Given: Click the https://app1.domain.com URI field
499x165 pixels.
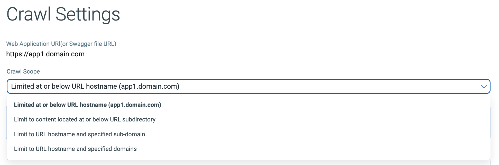Looking at the screenshot, I should point(45,54).
